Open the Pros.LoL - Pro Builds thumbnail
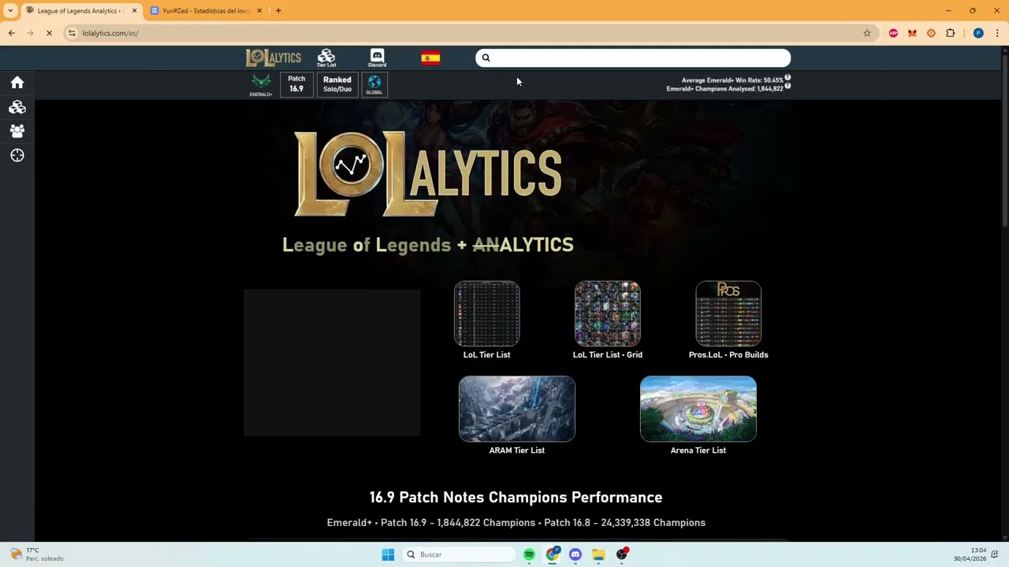Viewport: 1009px width, 567px height. [728, 313]
